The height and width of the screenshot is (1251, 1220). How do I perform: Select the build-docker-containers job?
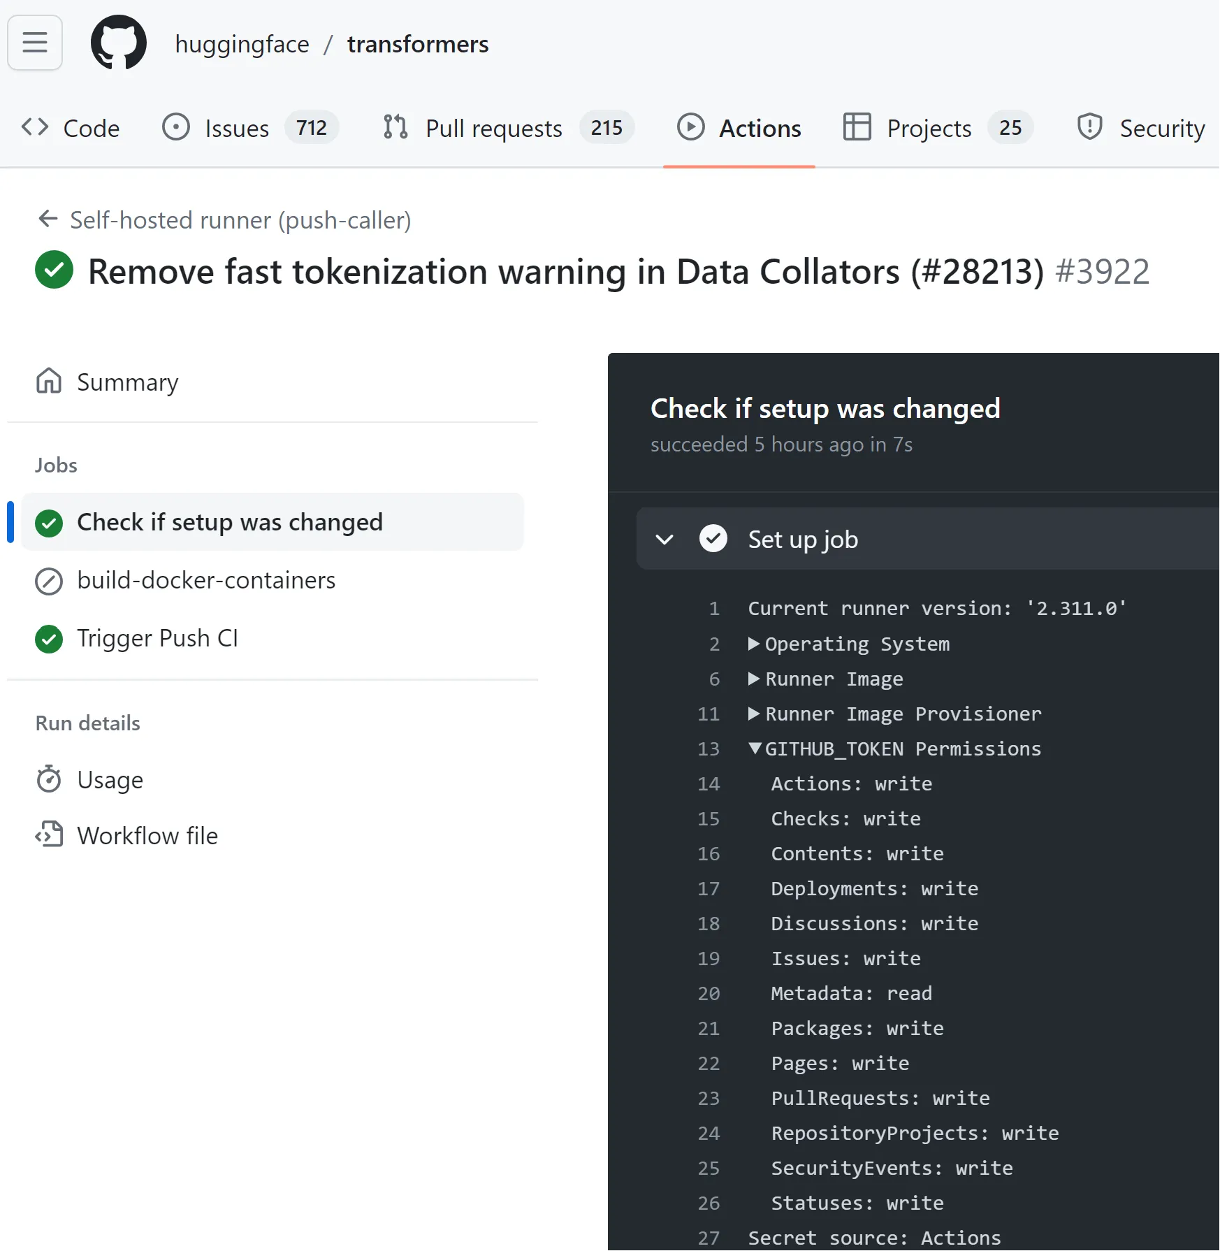click(206, 581)
